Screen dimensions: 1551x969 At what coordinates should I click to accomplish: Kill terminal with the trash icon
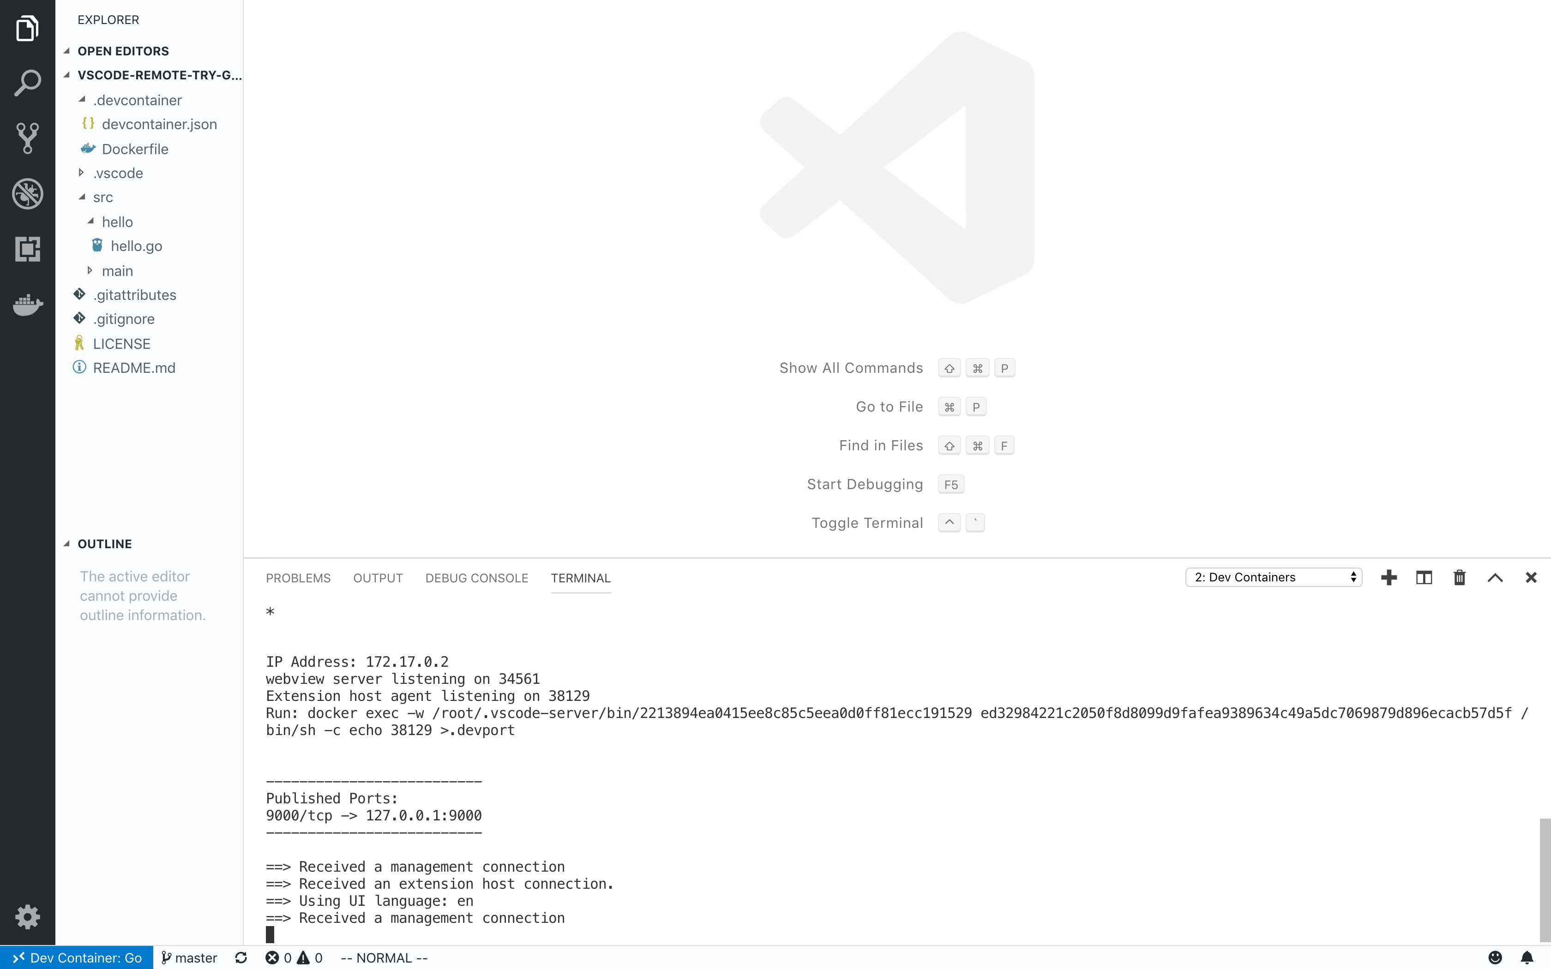click(1459, 577)
